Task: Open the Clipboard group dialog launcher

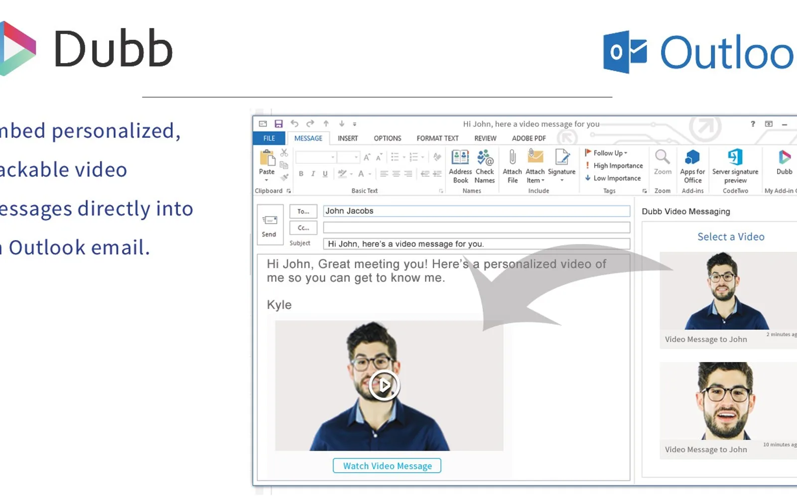Action: (289, 191)
